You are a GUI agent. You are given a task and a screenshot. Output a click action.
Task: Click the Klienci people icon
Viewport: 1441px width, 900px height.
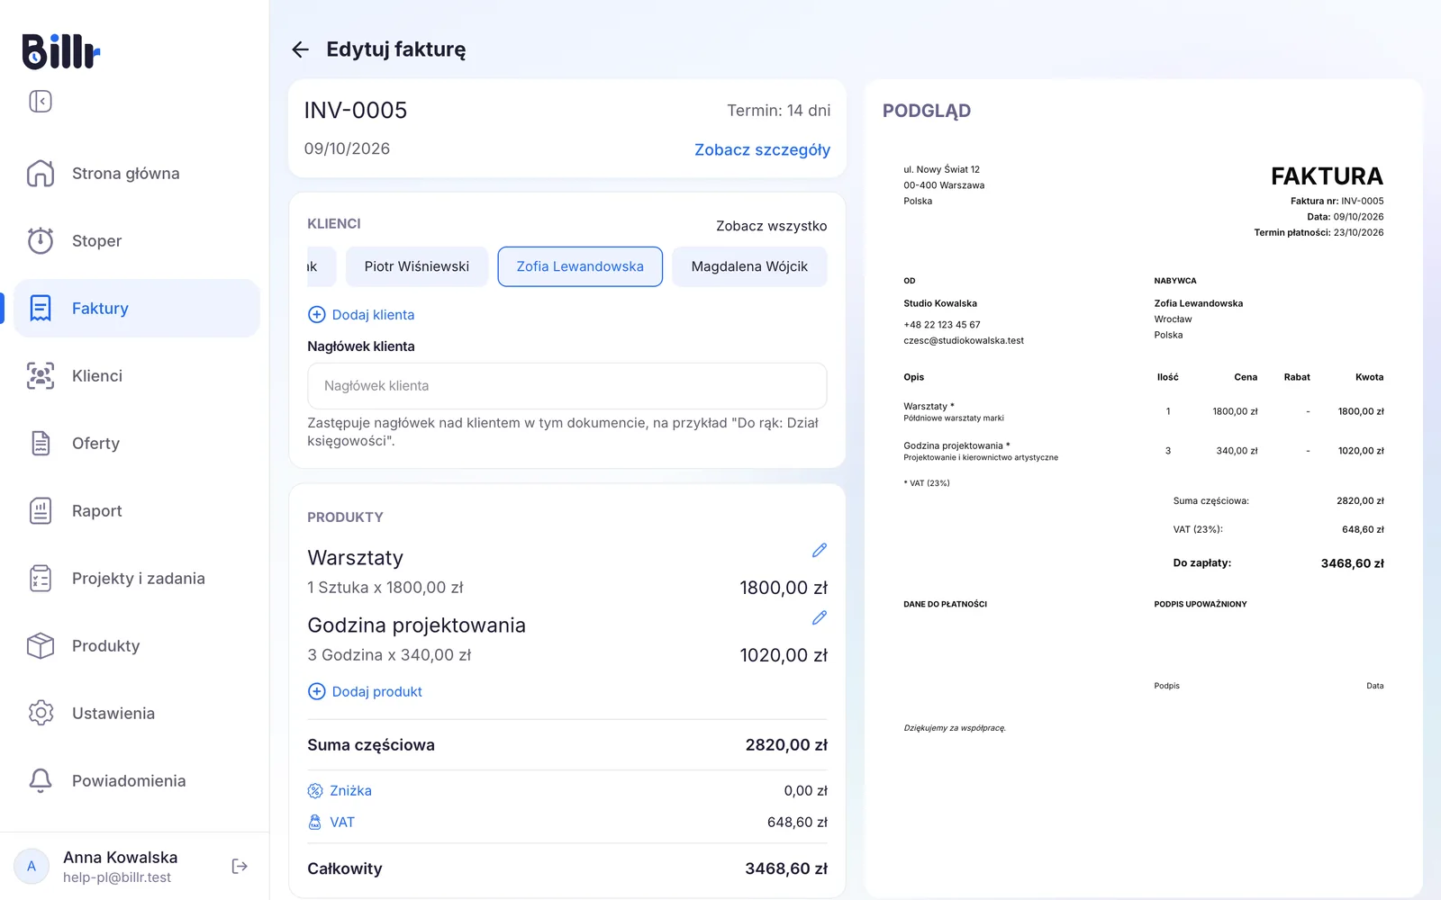(41, 375)
